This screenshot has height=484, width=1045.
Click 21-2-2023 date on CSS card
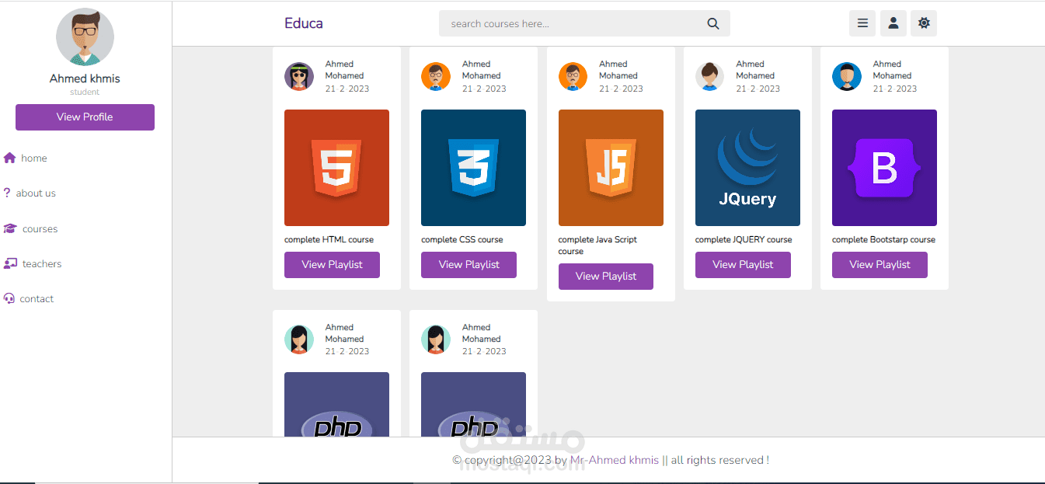(x=484, y=89)
